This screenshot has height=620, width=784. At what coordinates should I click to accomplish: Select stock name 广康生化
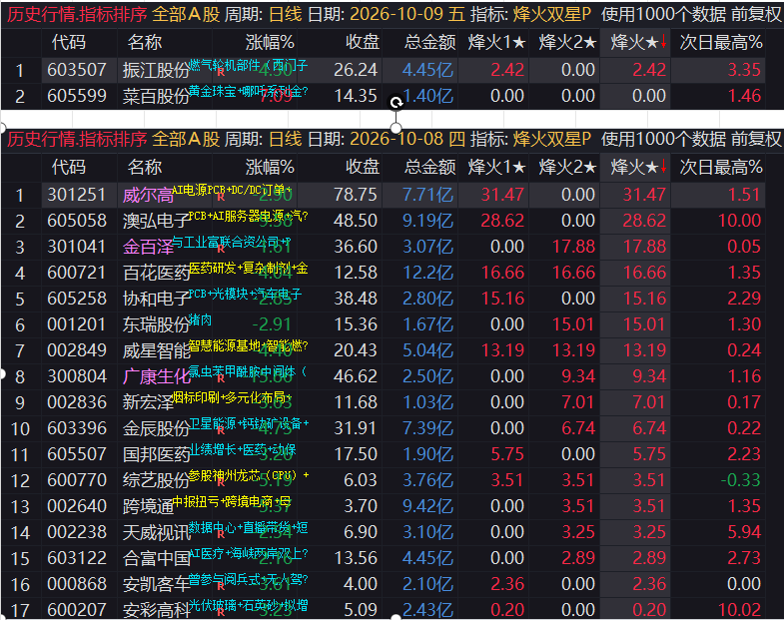(156, 377)
